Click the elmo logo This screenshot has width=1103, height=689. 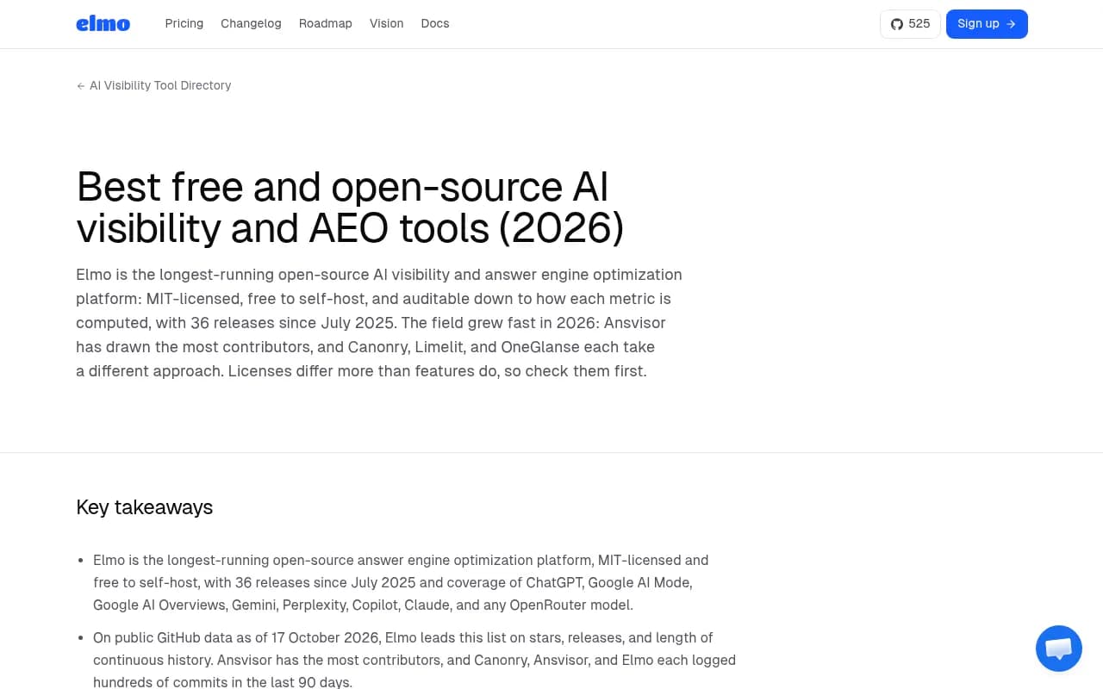tap(103, 24)
